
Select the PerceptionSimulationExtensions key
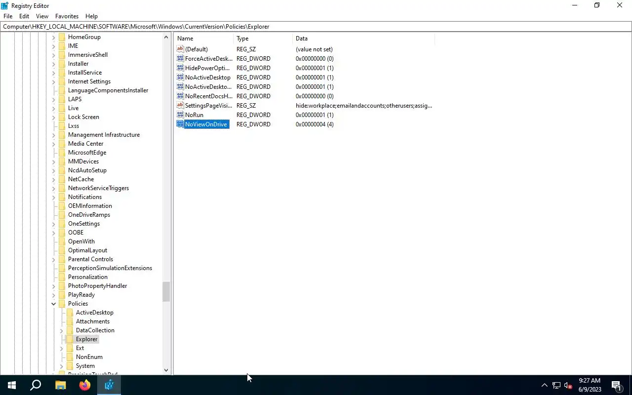(x=110, y=268)
